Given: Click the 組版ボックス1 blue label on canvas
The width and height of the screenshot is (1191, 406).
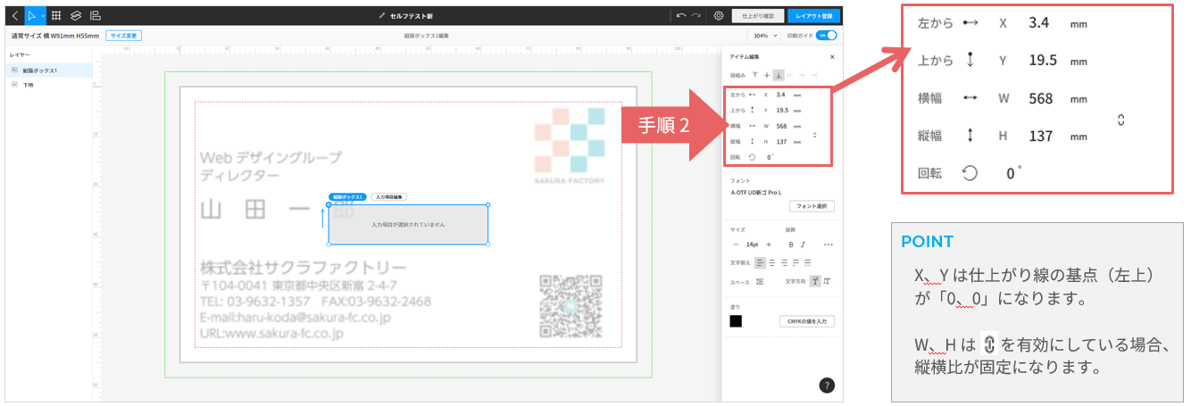Looking at the screenshot, I should tap(348, 196).
